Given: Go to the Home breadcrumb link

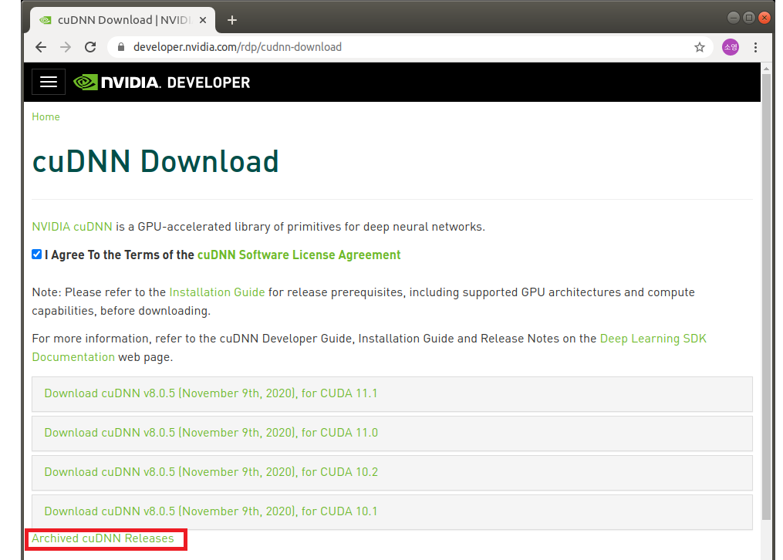Looking at the screenshot, I should coord(46,116).
